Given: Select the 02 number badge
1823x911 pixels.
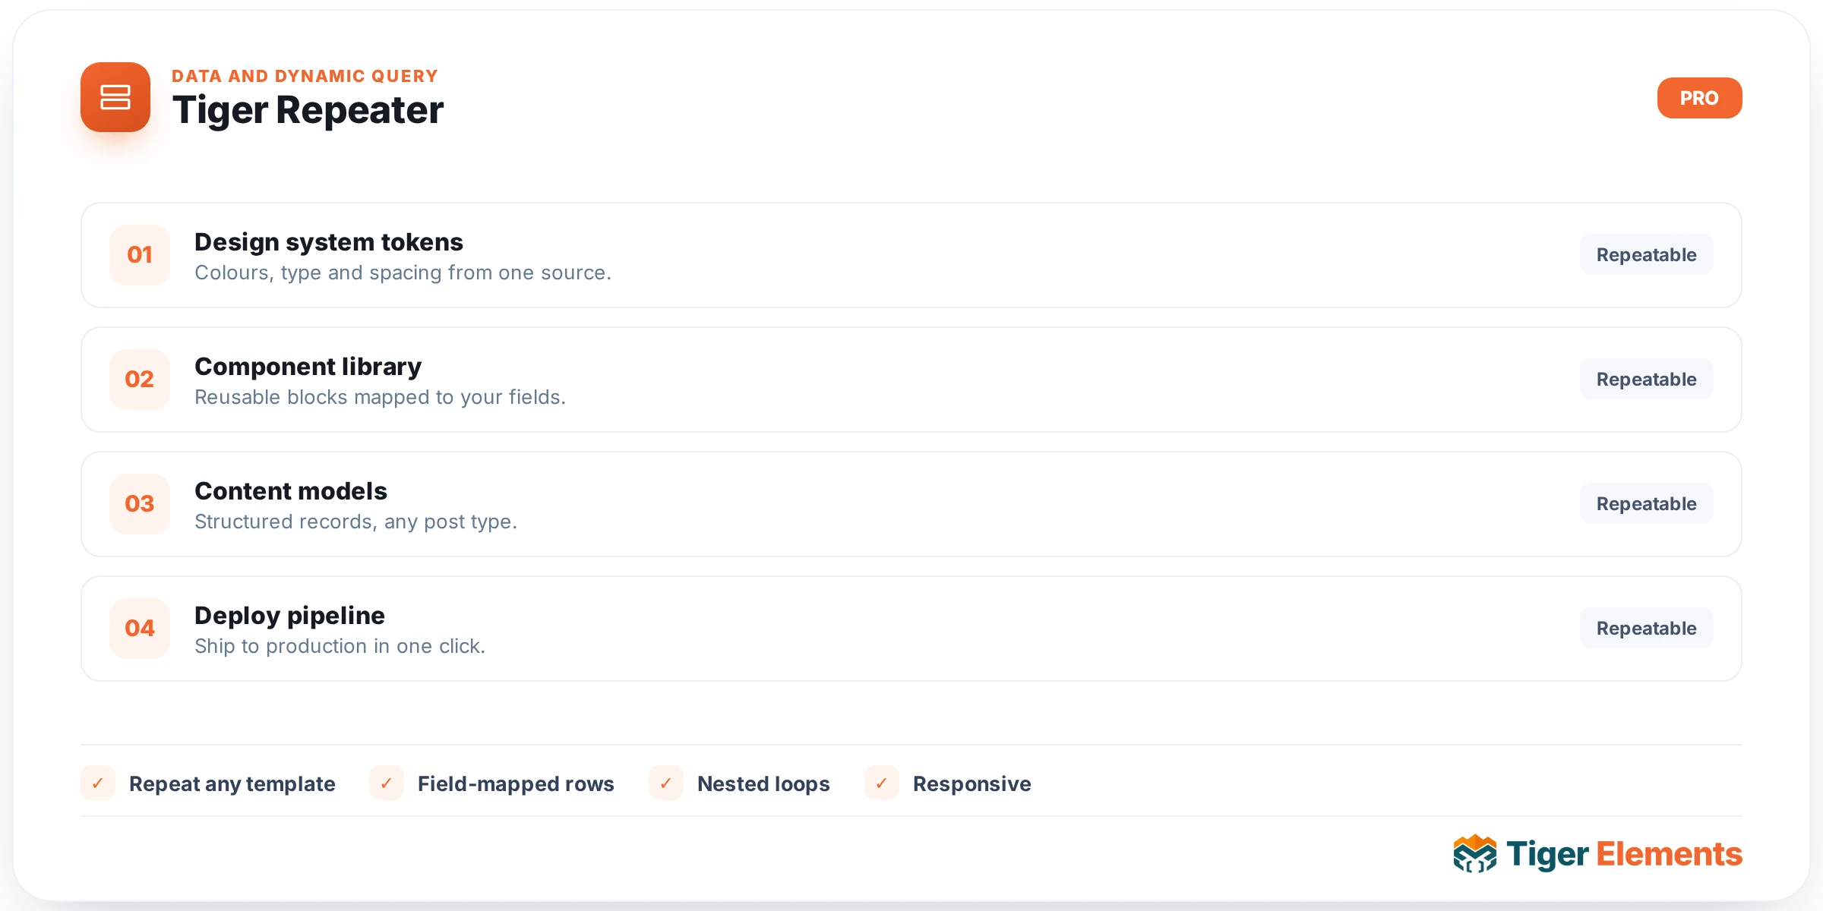Looking at the screenshot, I should [x=140, y=380].
